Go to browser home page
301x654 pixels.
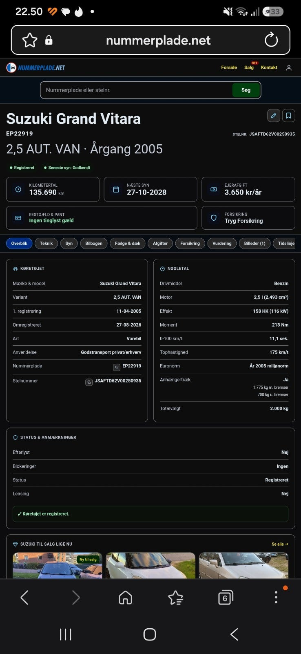(126, 598)
